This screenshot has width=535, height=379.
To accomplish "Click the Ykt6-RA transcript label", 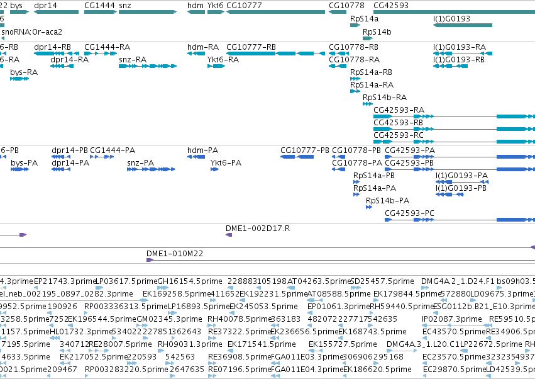I will (223, 59).
